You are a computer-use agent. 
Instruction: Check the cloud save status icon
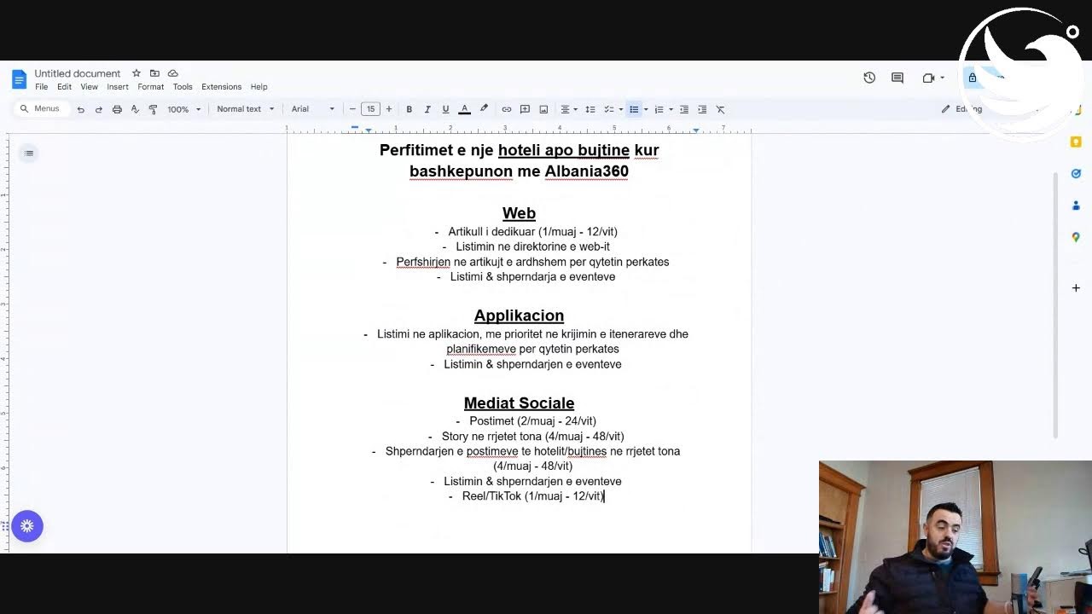(173, 73)
